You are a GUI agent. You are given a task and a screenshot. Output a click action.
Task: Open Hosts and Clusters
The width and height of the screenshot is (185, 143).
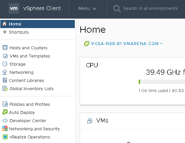coord(29,48)
